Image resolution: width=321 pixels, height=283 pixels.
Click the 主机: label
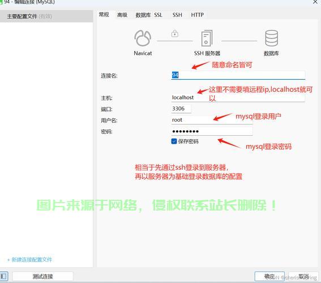tap(106, 98)
